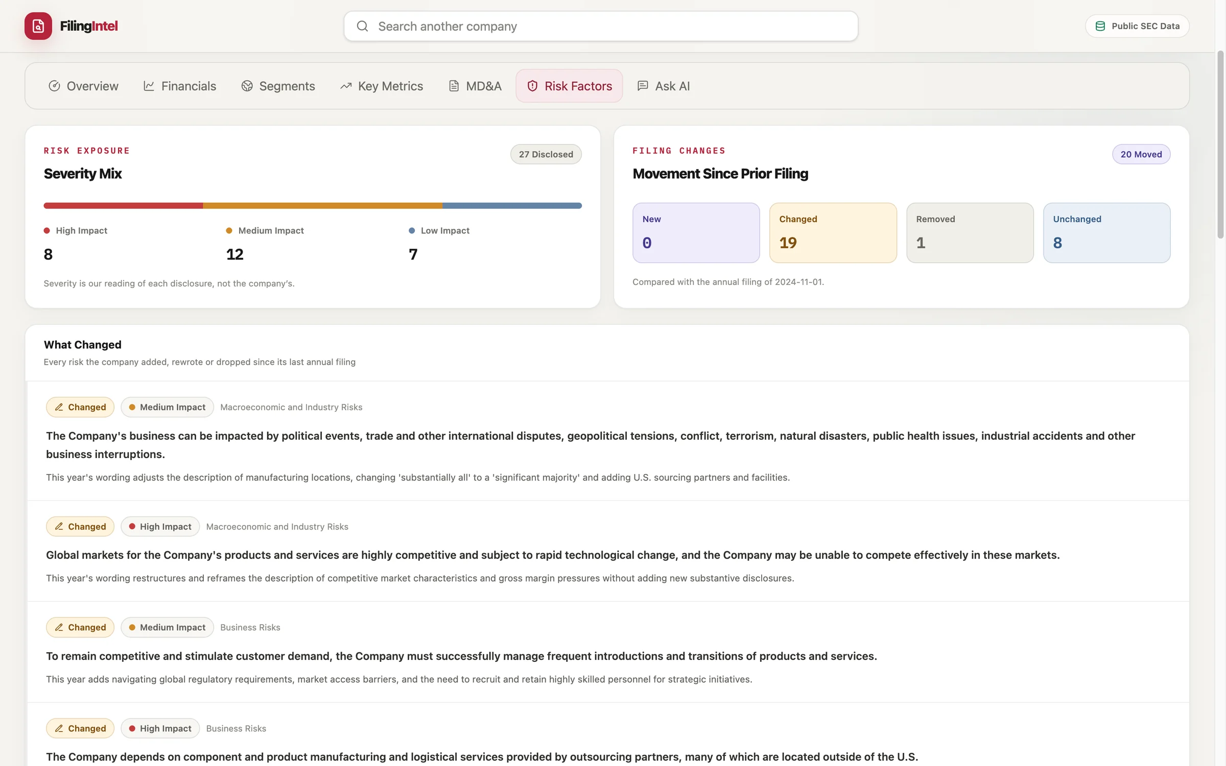Click Medium Impact badge on political events risk
The height and width of the screenshot is (766, 1226).
pyautogui.click(x=167, y=407)
